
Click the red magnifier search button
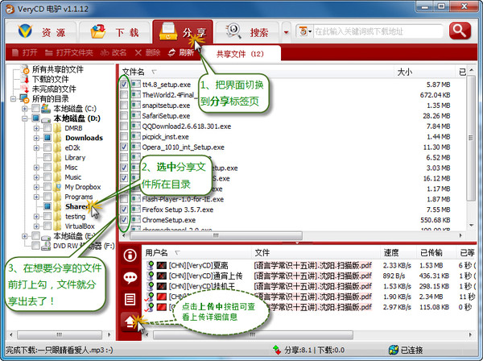(460, 31)
